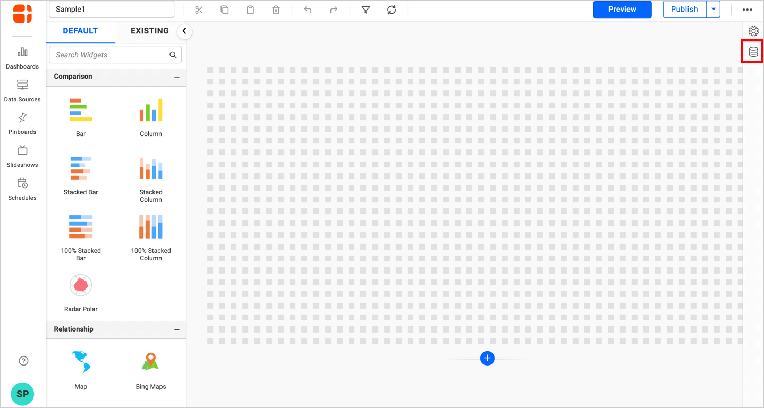Open the Publish dropdown arrow
This screenshot has height=408, width=764.
tap(714, 9)
